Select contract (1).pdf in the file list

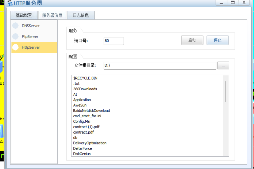(x=86, y=127)
